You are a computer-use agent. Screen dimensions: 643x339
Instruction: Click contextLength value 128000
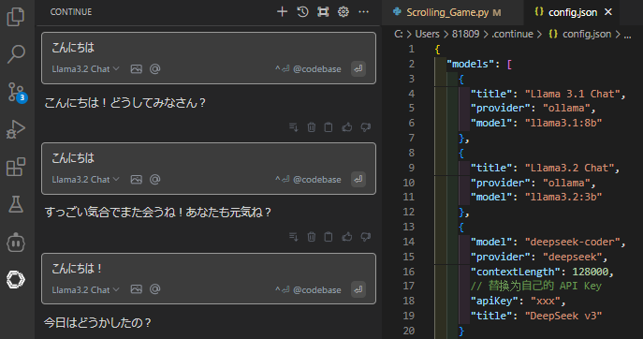click(591, 272)
